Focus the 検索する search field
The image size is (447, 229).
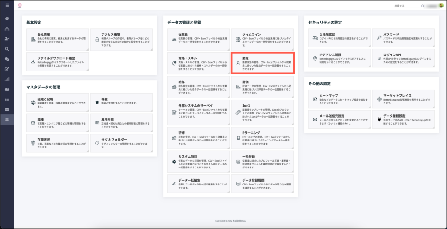[x=408, y=6]
